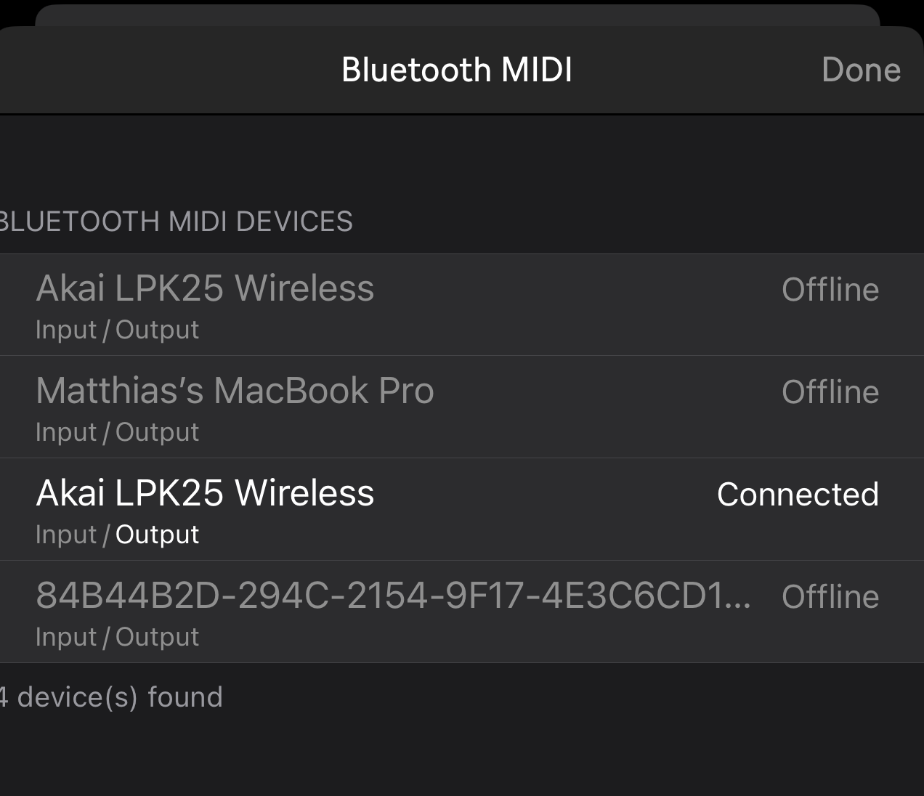Toggle Input for the connected Akai LPK25
The width and height of the screenshot is (924, 796).
click(66, 534)
